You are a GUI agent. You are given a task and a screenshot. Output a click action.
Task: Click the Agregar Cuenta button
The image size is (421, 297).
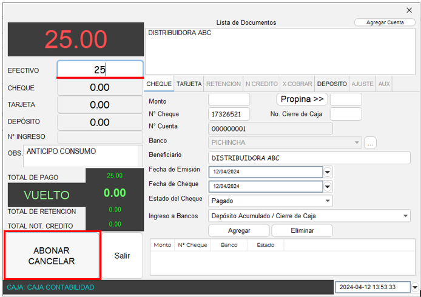pyautogui.click(x=385, y=22)
